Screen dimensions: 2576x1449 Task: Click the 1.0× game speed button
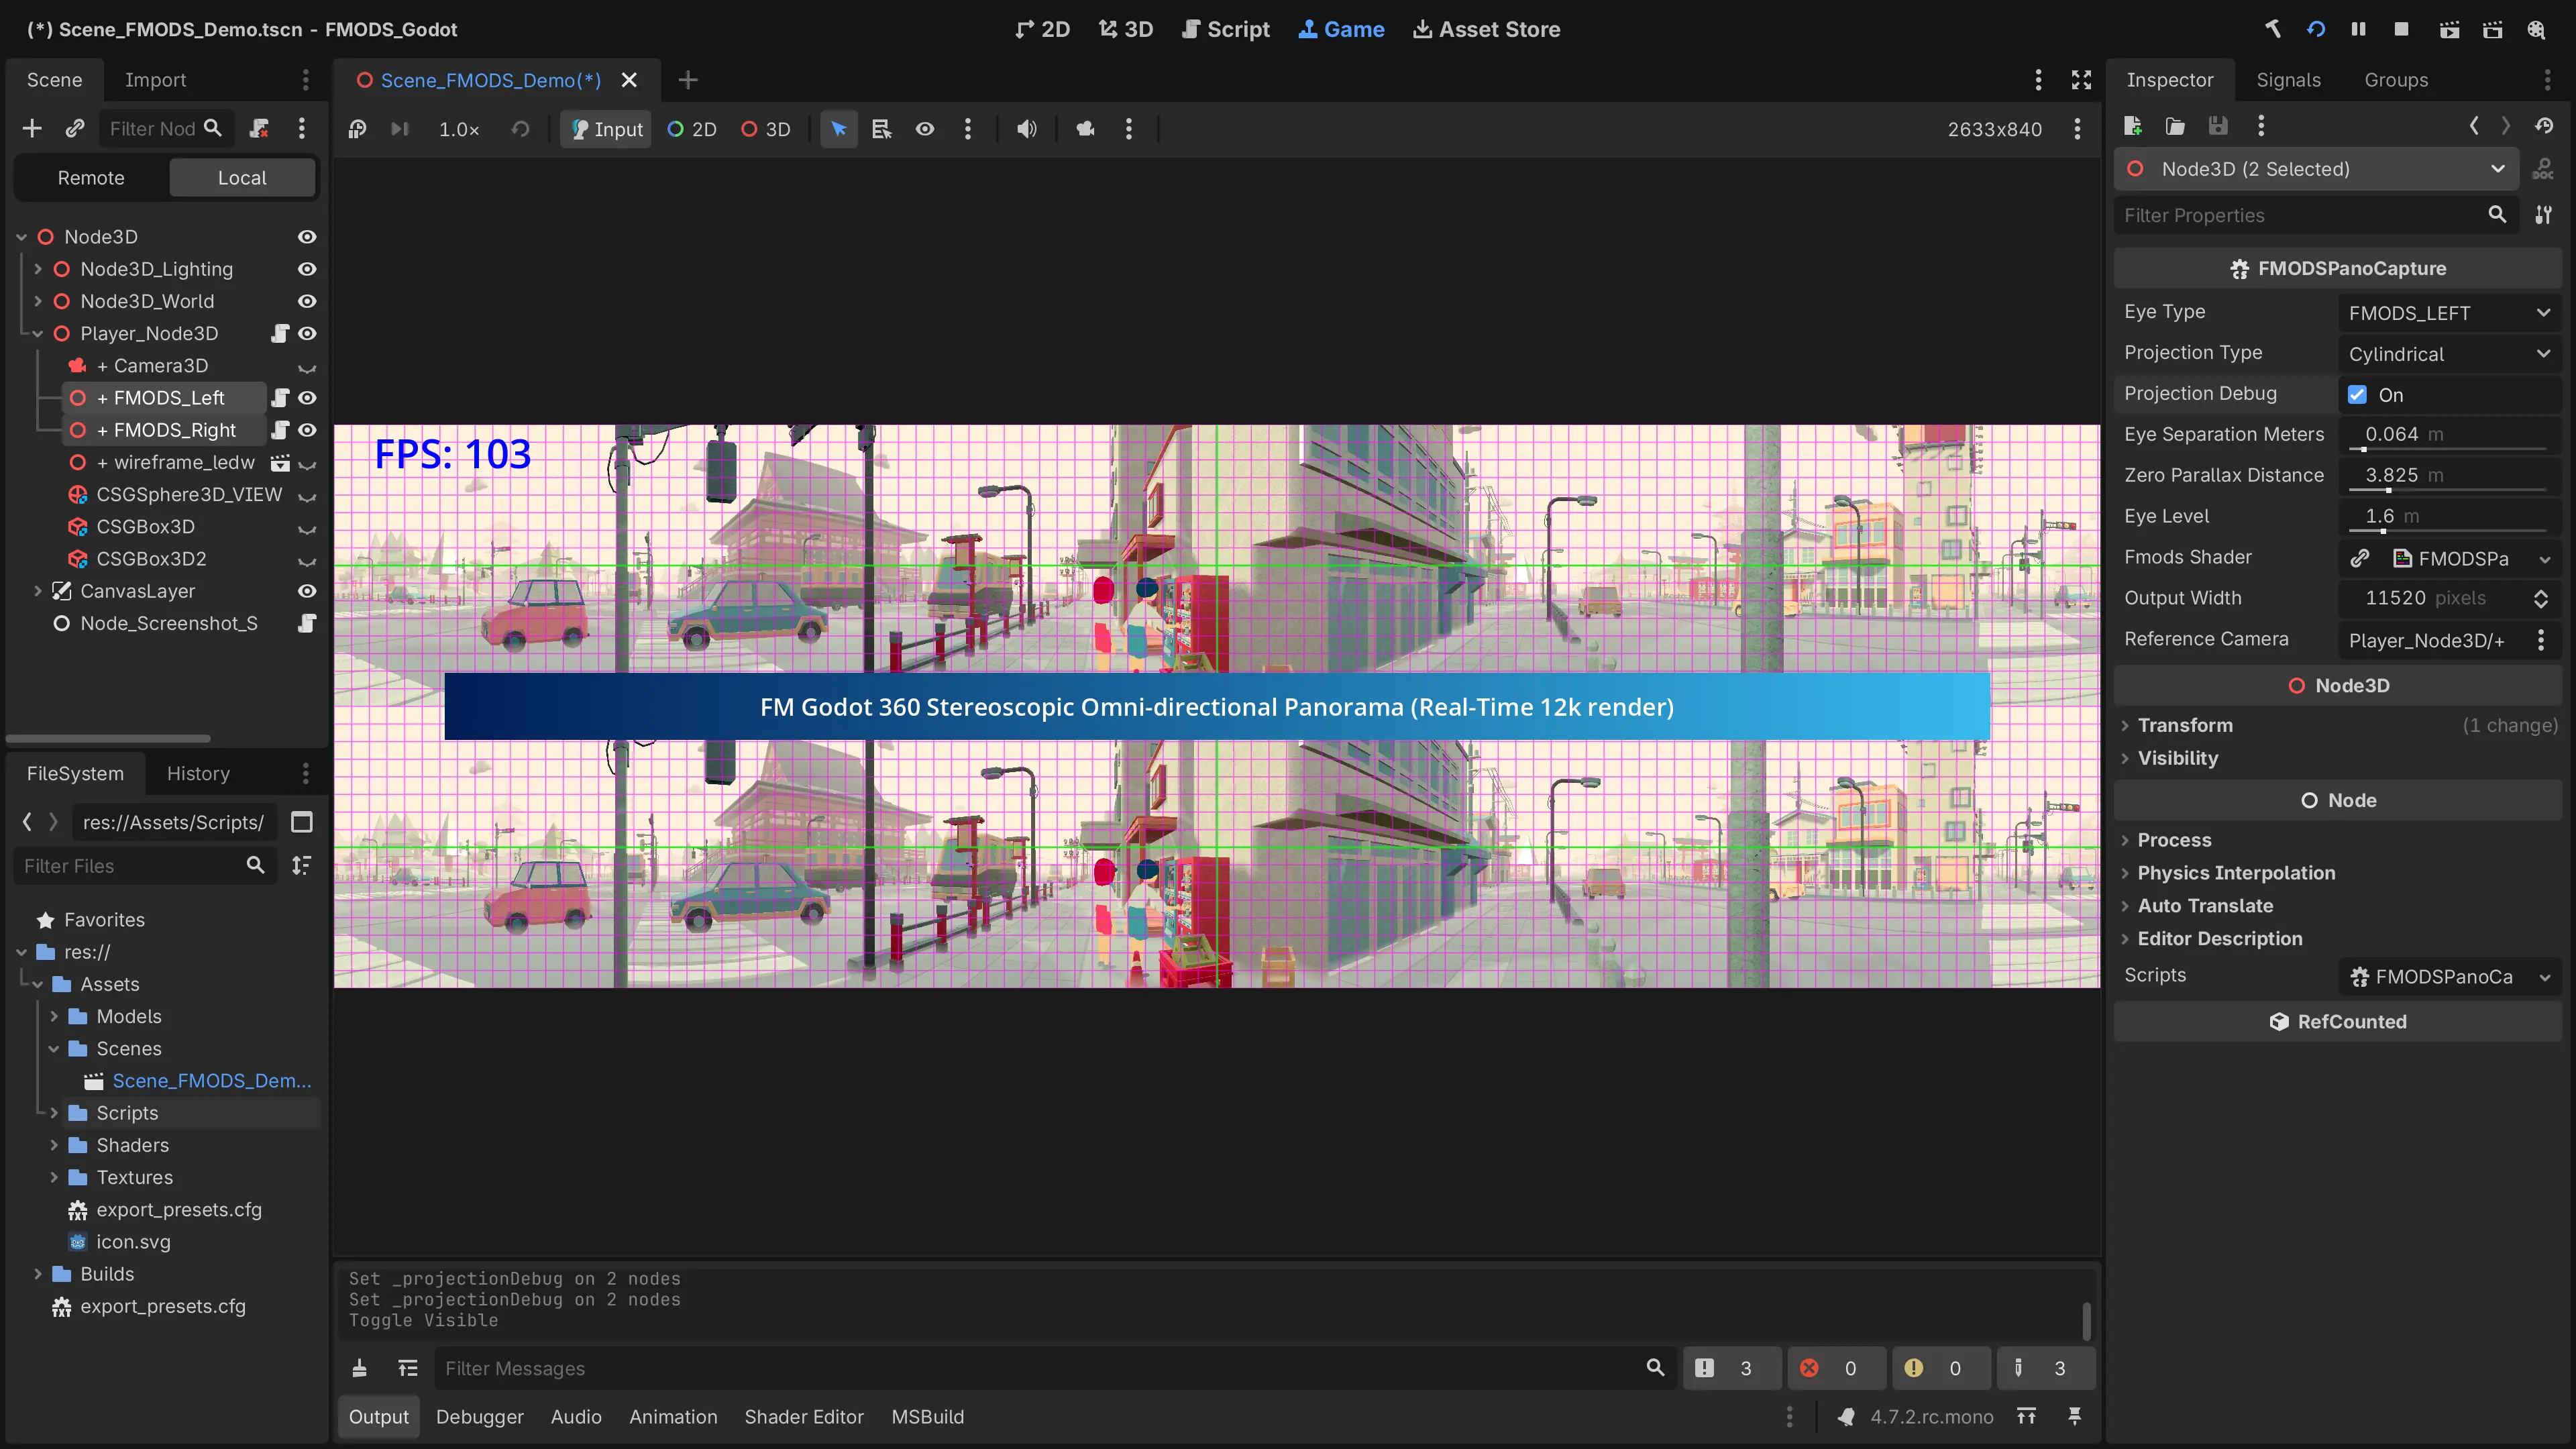click(x=459, y=129)
